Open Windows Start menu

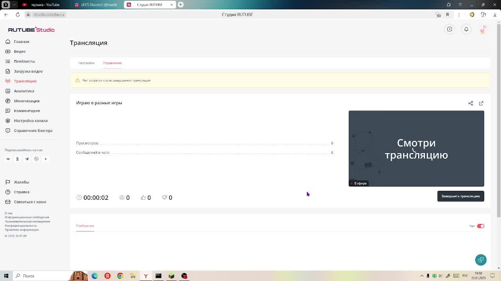6,276
